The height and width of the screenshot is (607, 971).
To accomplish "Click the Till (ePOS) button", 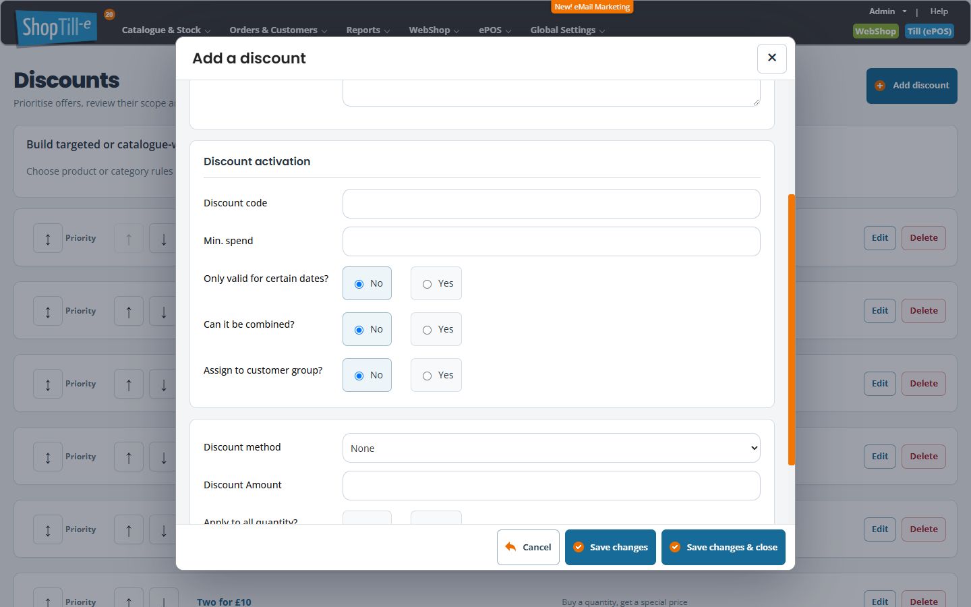I will tap(929, 31).
